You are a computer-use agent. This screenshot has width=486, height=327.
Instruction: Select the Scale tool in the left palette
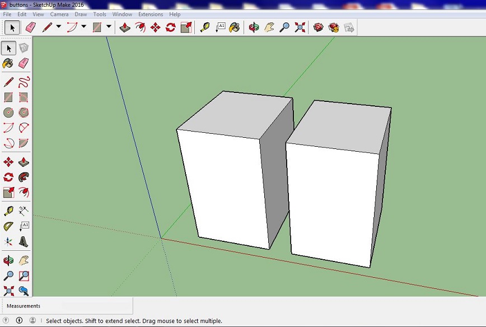pyautogui.click(x=8, y=192)
